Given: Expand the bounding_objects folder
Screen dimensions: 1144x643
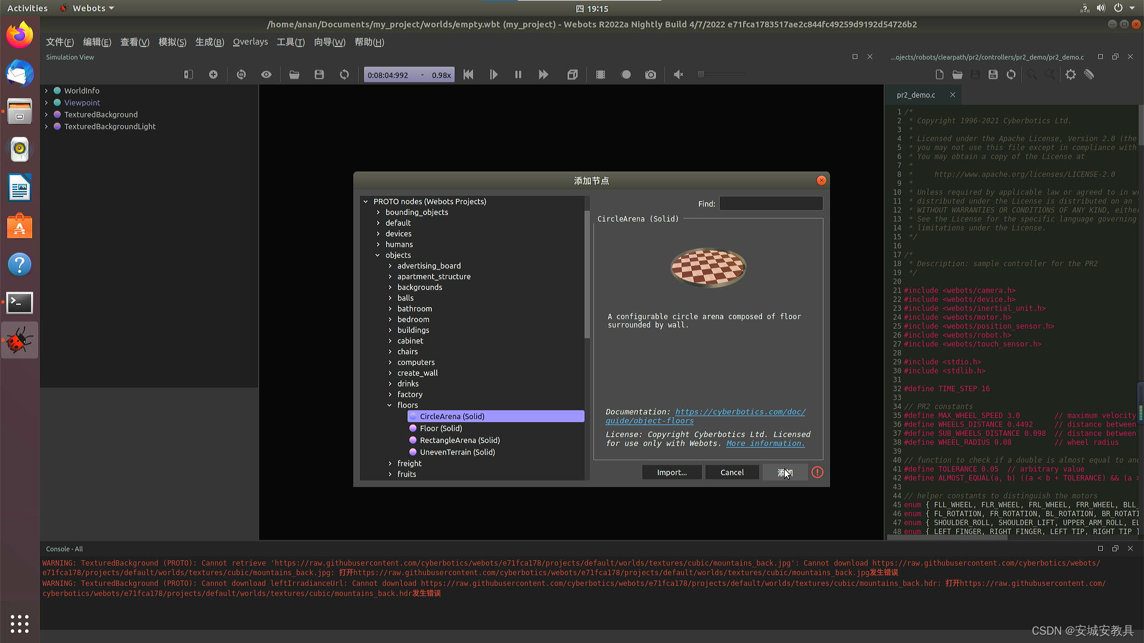Looking at the screenshot, I should 378,212.
